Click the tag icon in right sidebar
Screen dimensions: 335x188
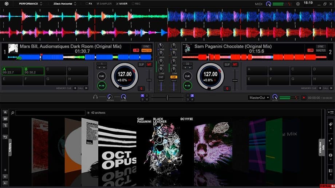pyautogui.click(x=331, y=124)
